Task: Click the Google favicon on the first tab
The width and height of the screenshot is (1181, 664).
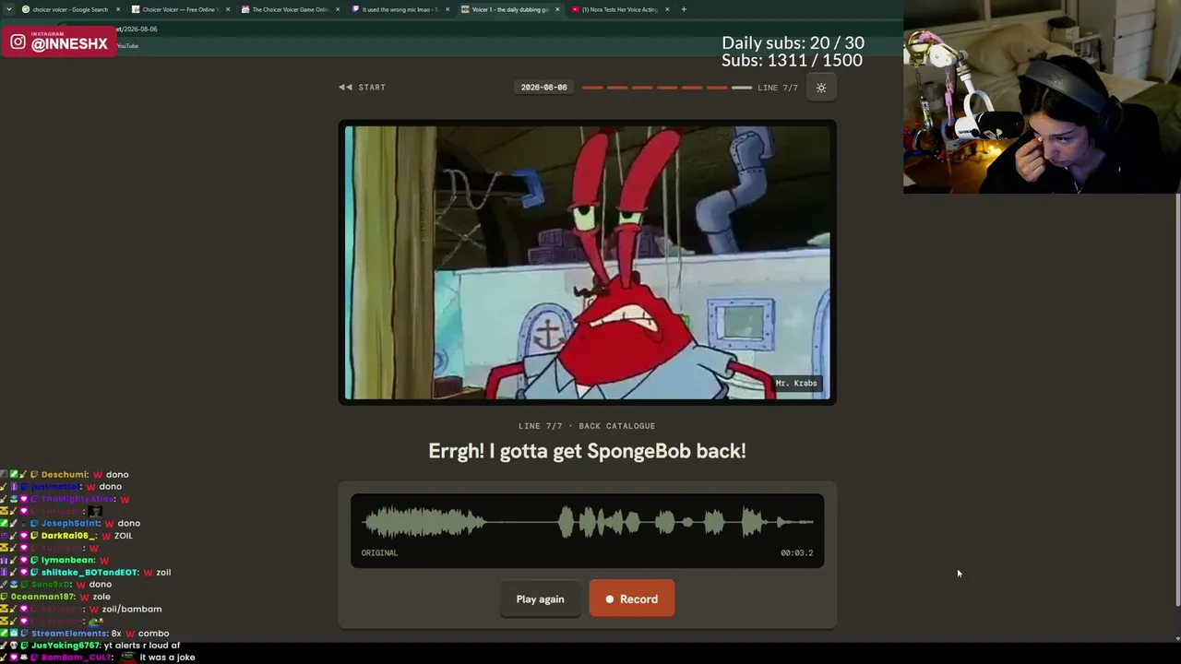Action: coord(26,9)
